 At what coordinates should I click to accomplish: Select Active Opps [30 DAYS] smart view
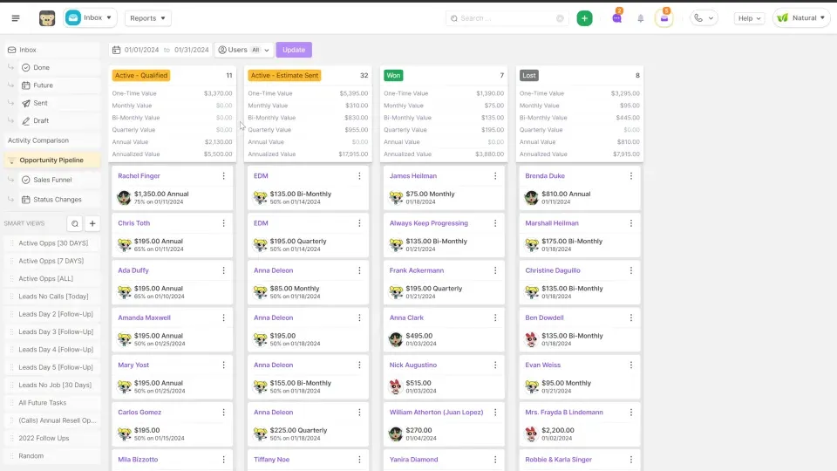point(51,243)
